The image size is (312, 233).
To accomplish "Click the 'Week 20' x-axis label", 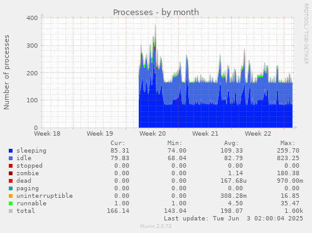I will tap(153, 134).
